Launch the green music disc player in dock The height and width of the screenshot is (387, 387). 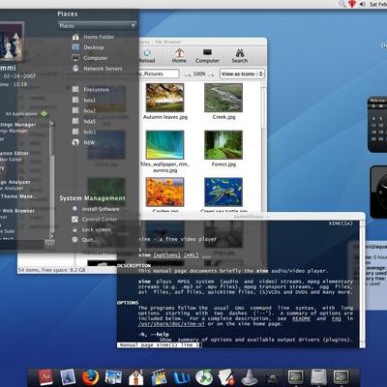tap(204, 377)
